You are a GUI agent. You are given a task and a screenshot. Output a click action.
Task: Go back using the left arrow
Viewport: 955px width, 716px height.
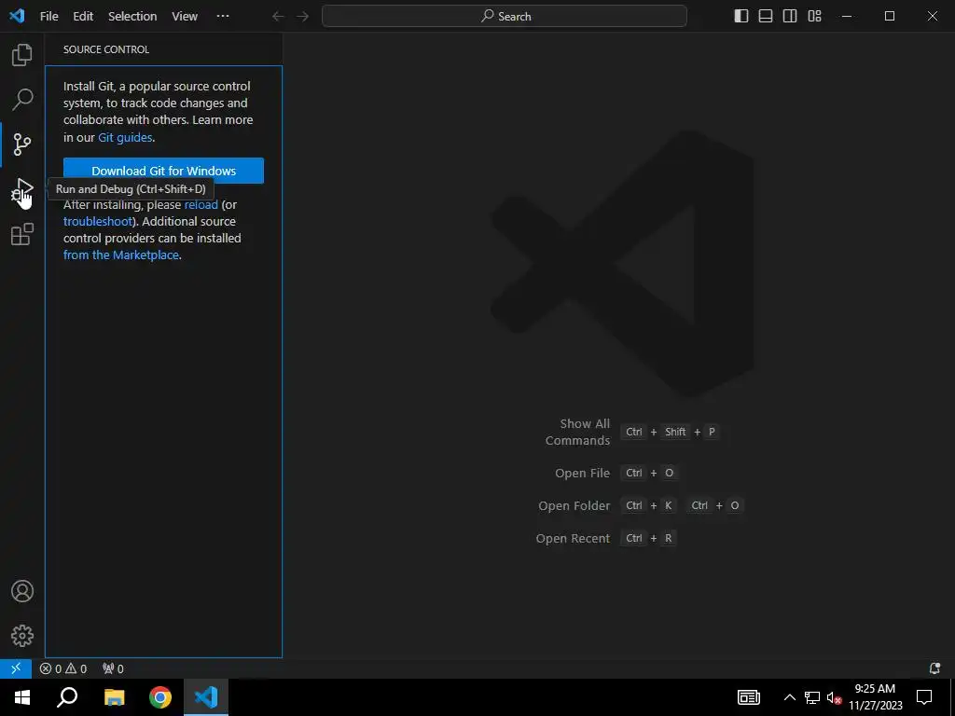pyautogui.click(x=278, y=17)
